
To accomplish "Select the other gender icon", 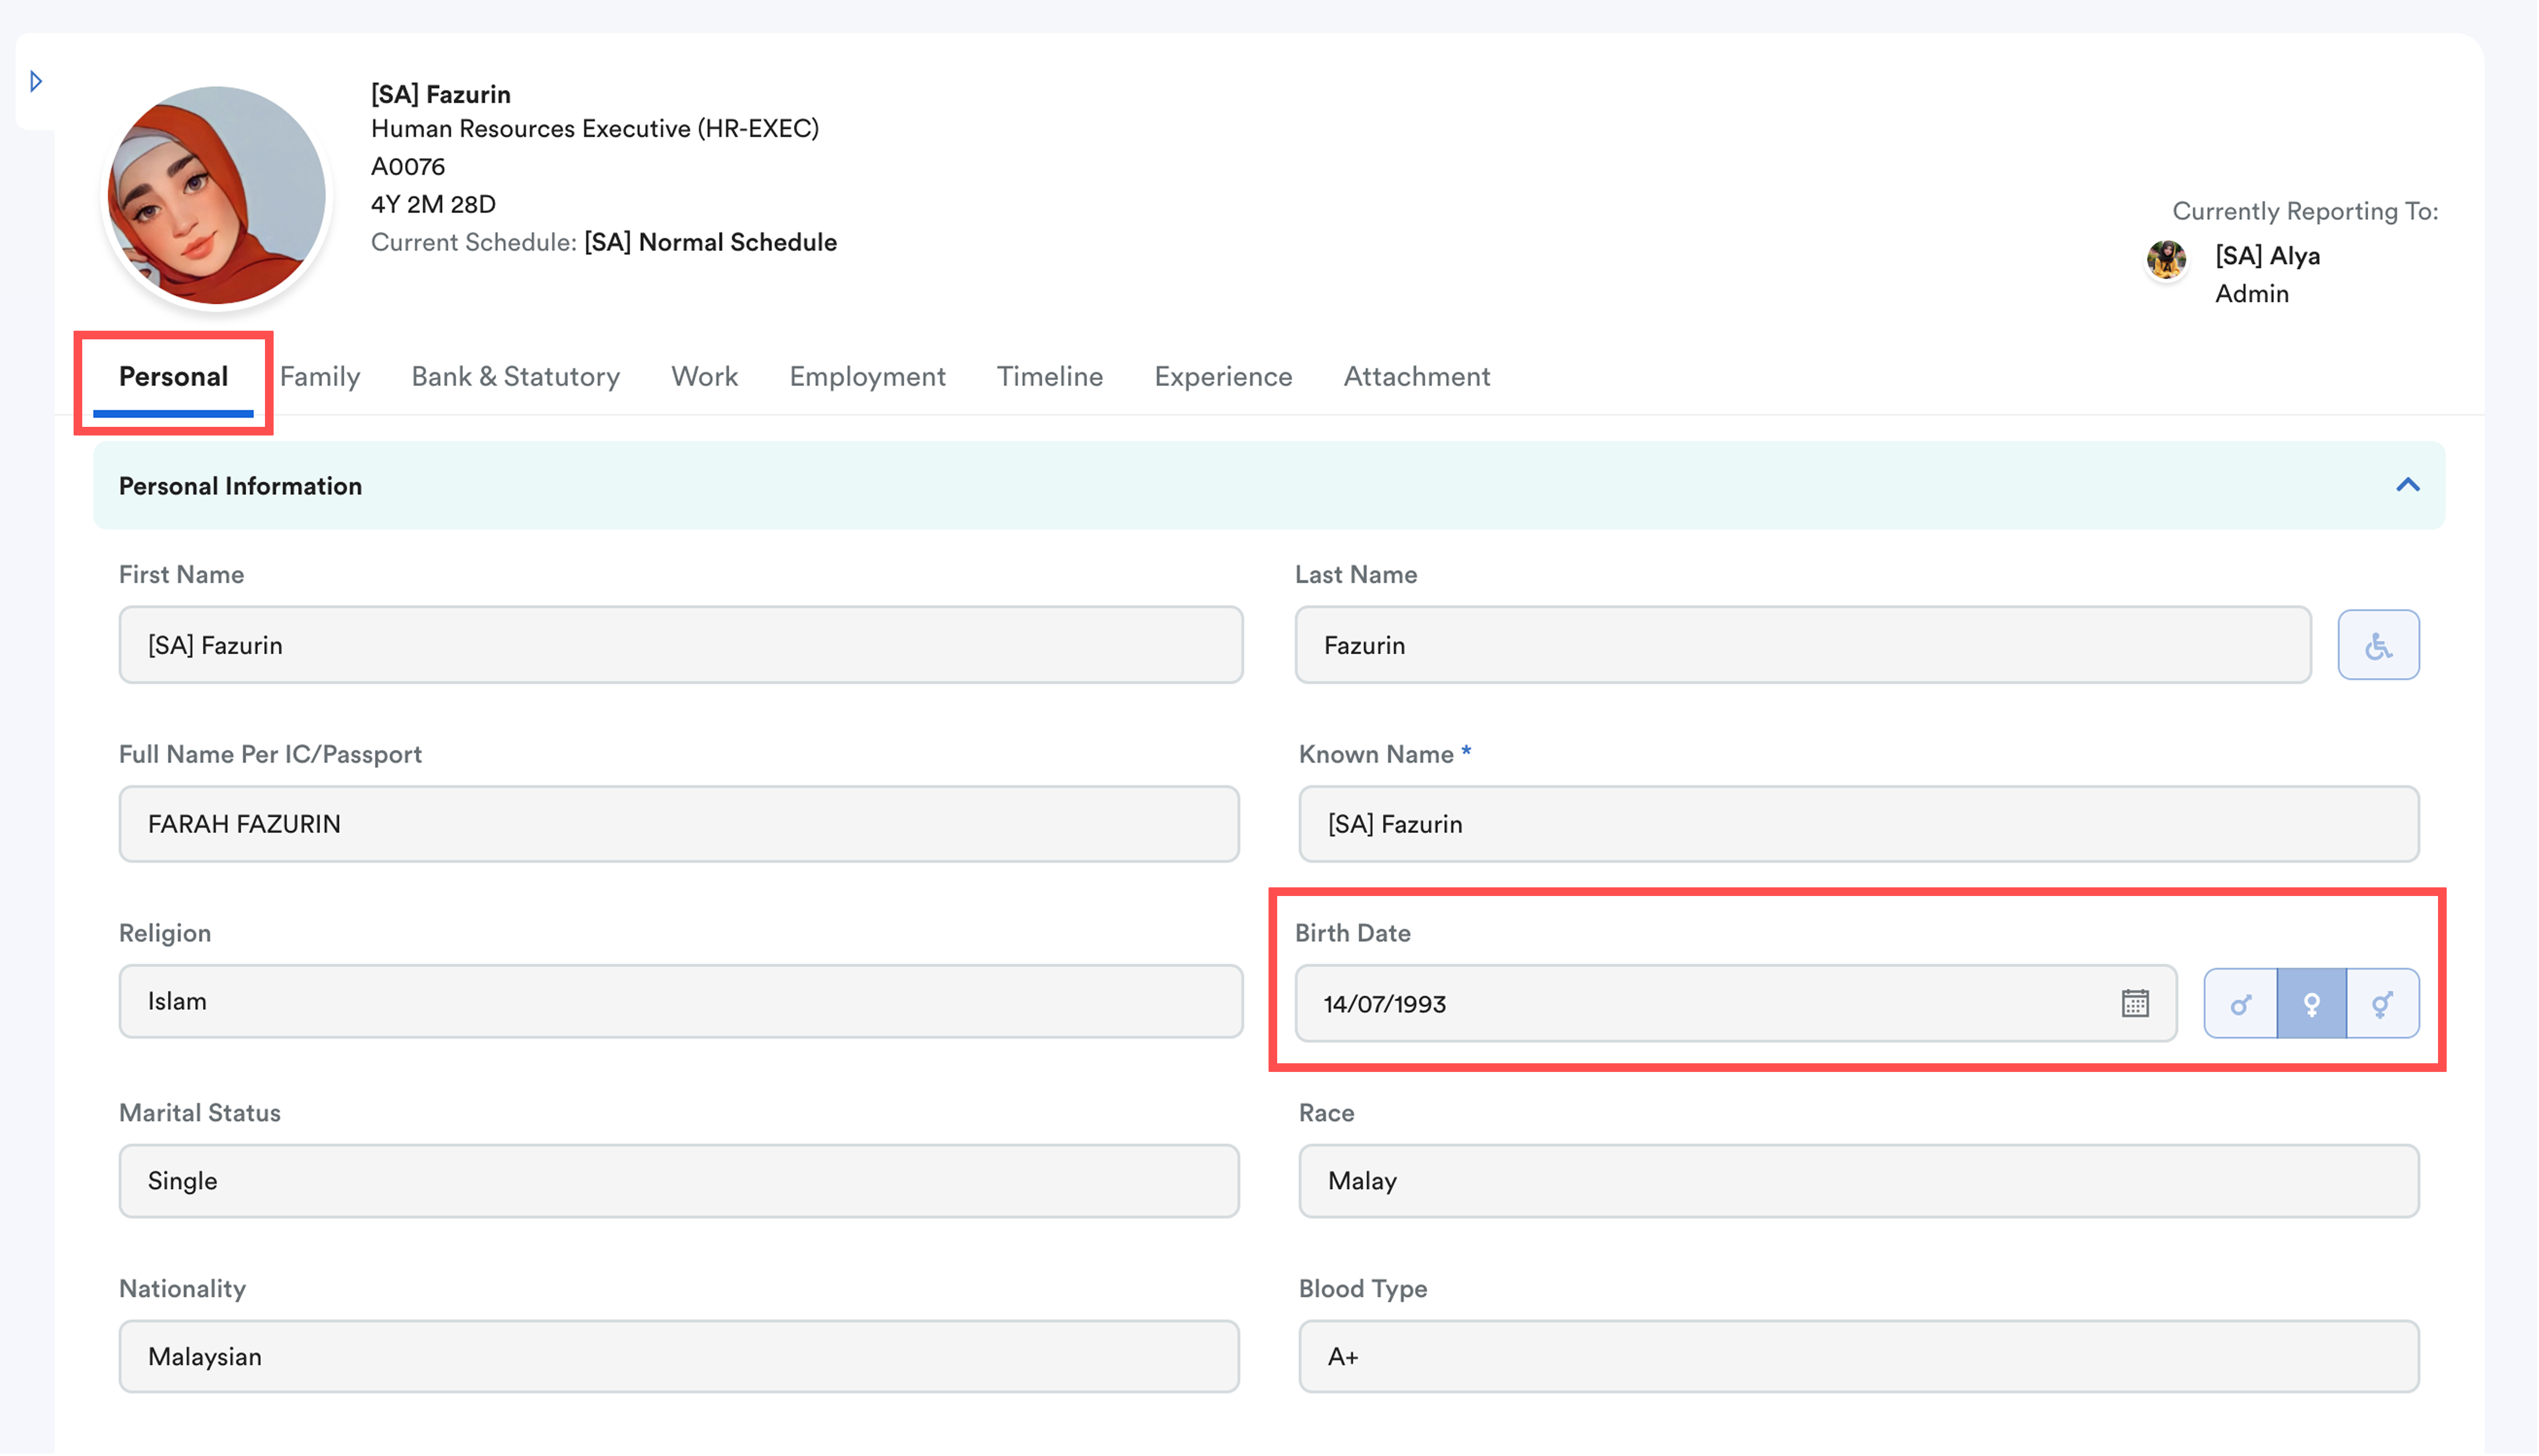I will pyautogui.click(x=2382, y=1003).
